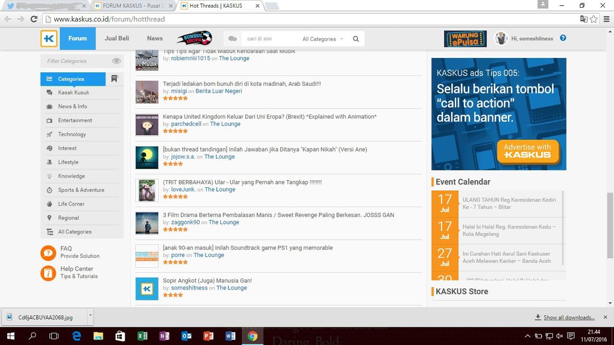Open the help question mark icon
614x345 pixels.
coord(563,38)
